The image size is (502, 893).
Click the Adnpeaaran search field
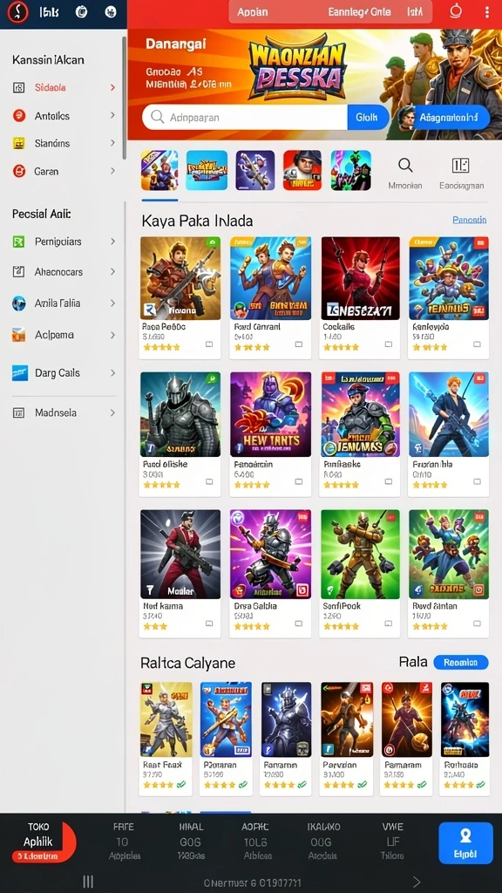point(245,118)
